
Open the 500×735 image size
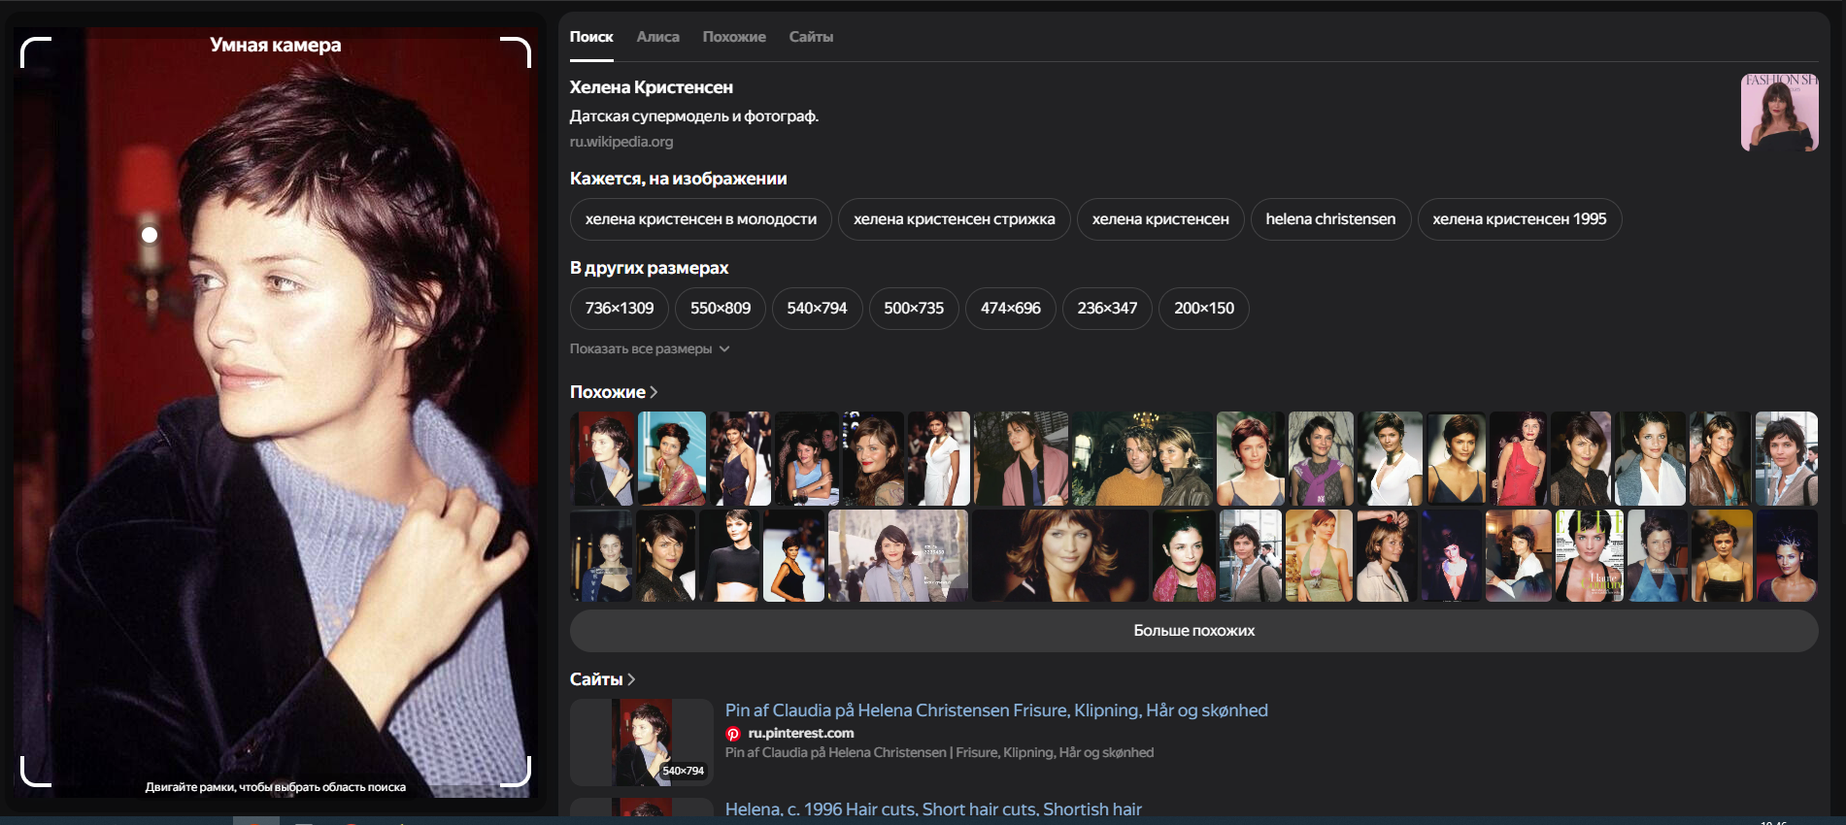(x=914, y=309)
